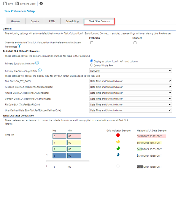Switch to the General tab

click(16, 21)
